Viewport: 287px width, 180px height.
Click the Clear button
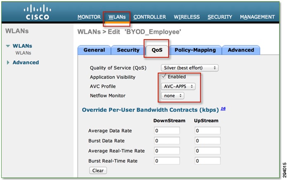coord(98,171)
